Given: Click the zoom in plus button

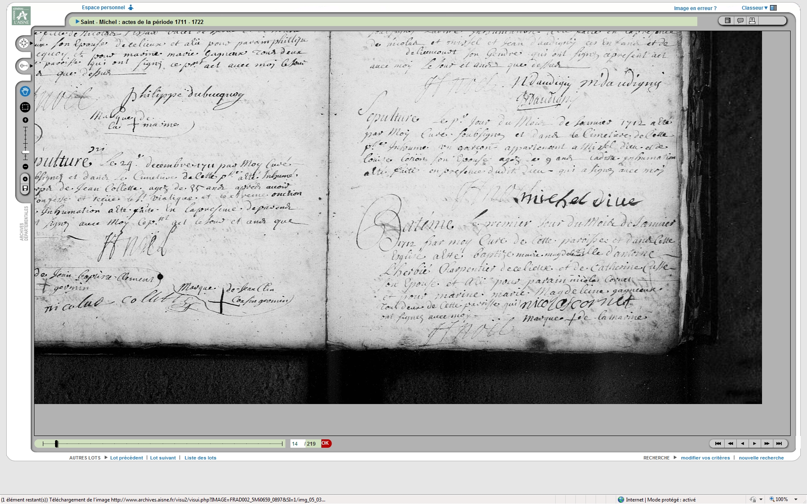Looking at the screenshot, I should tap(25, 120).
